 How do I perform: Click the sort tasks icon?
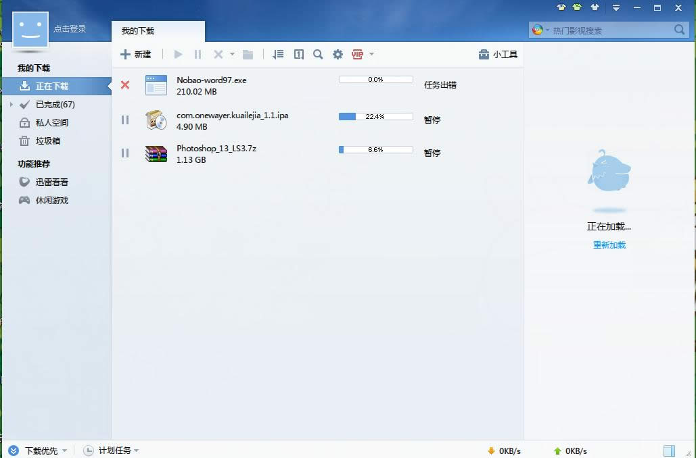click(x=278, y=54)
